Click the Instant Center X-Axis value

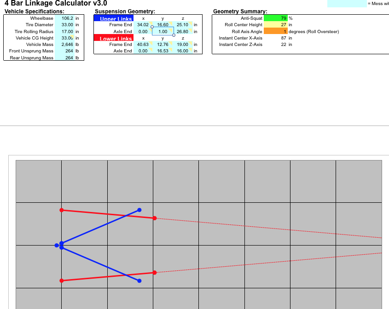276,38
